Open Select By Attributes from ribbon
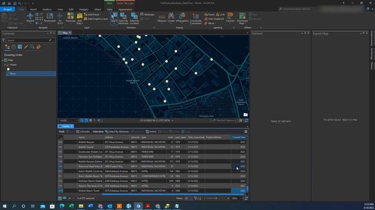Viewport: 375px width, 210px height. coord(124,19)
